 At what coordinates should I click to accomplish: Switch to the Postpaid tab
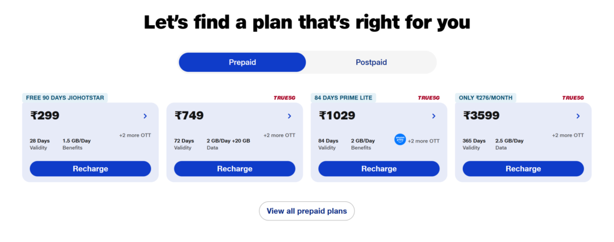371,62
